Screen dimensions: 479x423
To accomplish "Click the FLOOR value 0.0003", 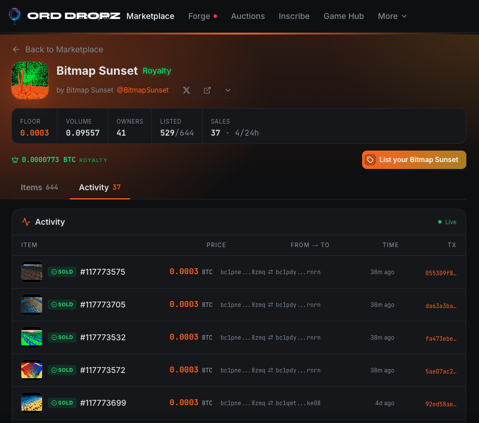I will tap(35, 133).
